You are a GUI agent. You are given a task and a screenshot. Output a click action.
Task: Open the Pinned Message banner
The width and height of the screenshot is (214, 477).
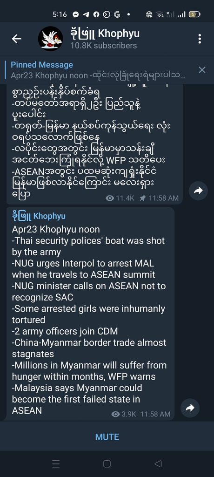point(98,70)
